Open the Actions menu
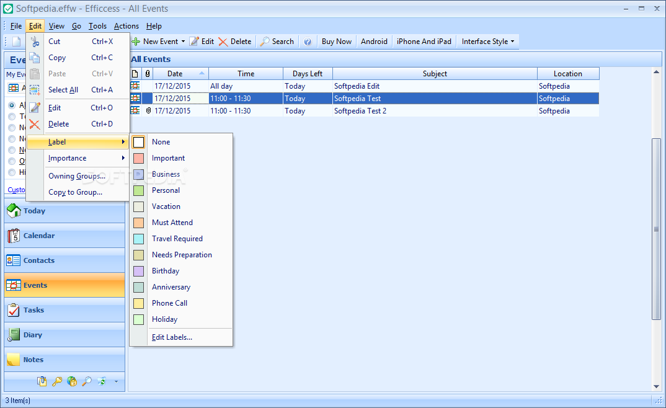 (126, 26)
